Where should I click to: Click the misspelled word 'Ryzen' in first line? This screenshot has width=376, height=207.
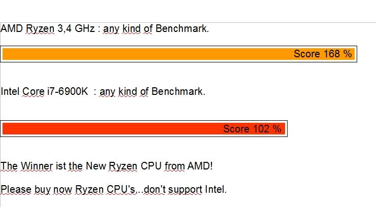click(40, 29)
